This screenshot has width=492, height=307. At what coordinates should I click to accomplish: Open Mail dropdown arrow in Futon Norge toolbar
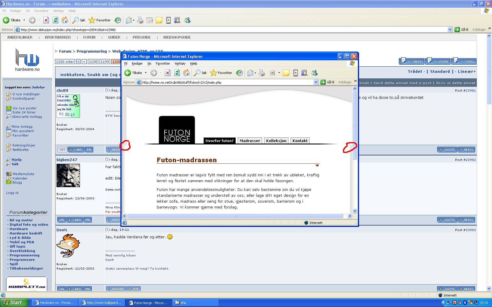[x=255, y=73]
